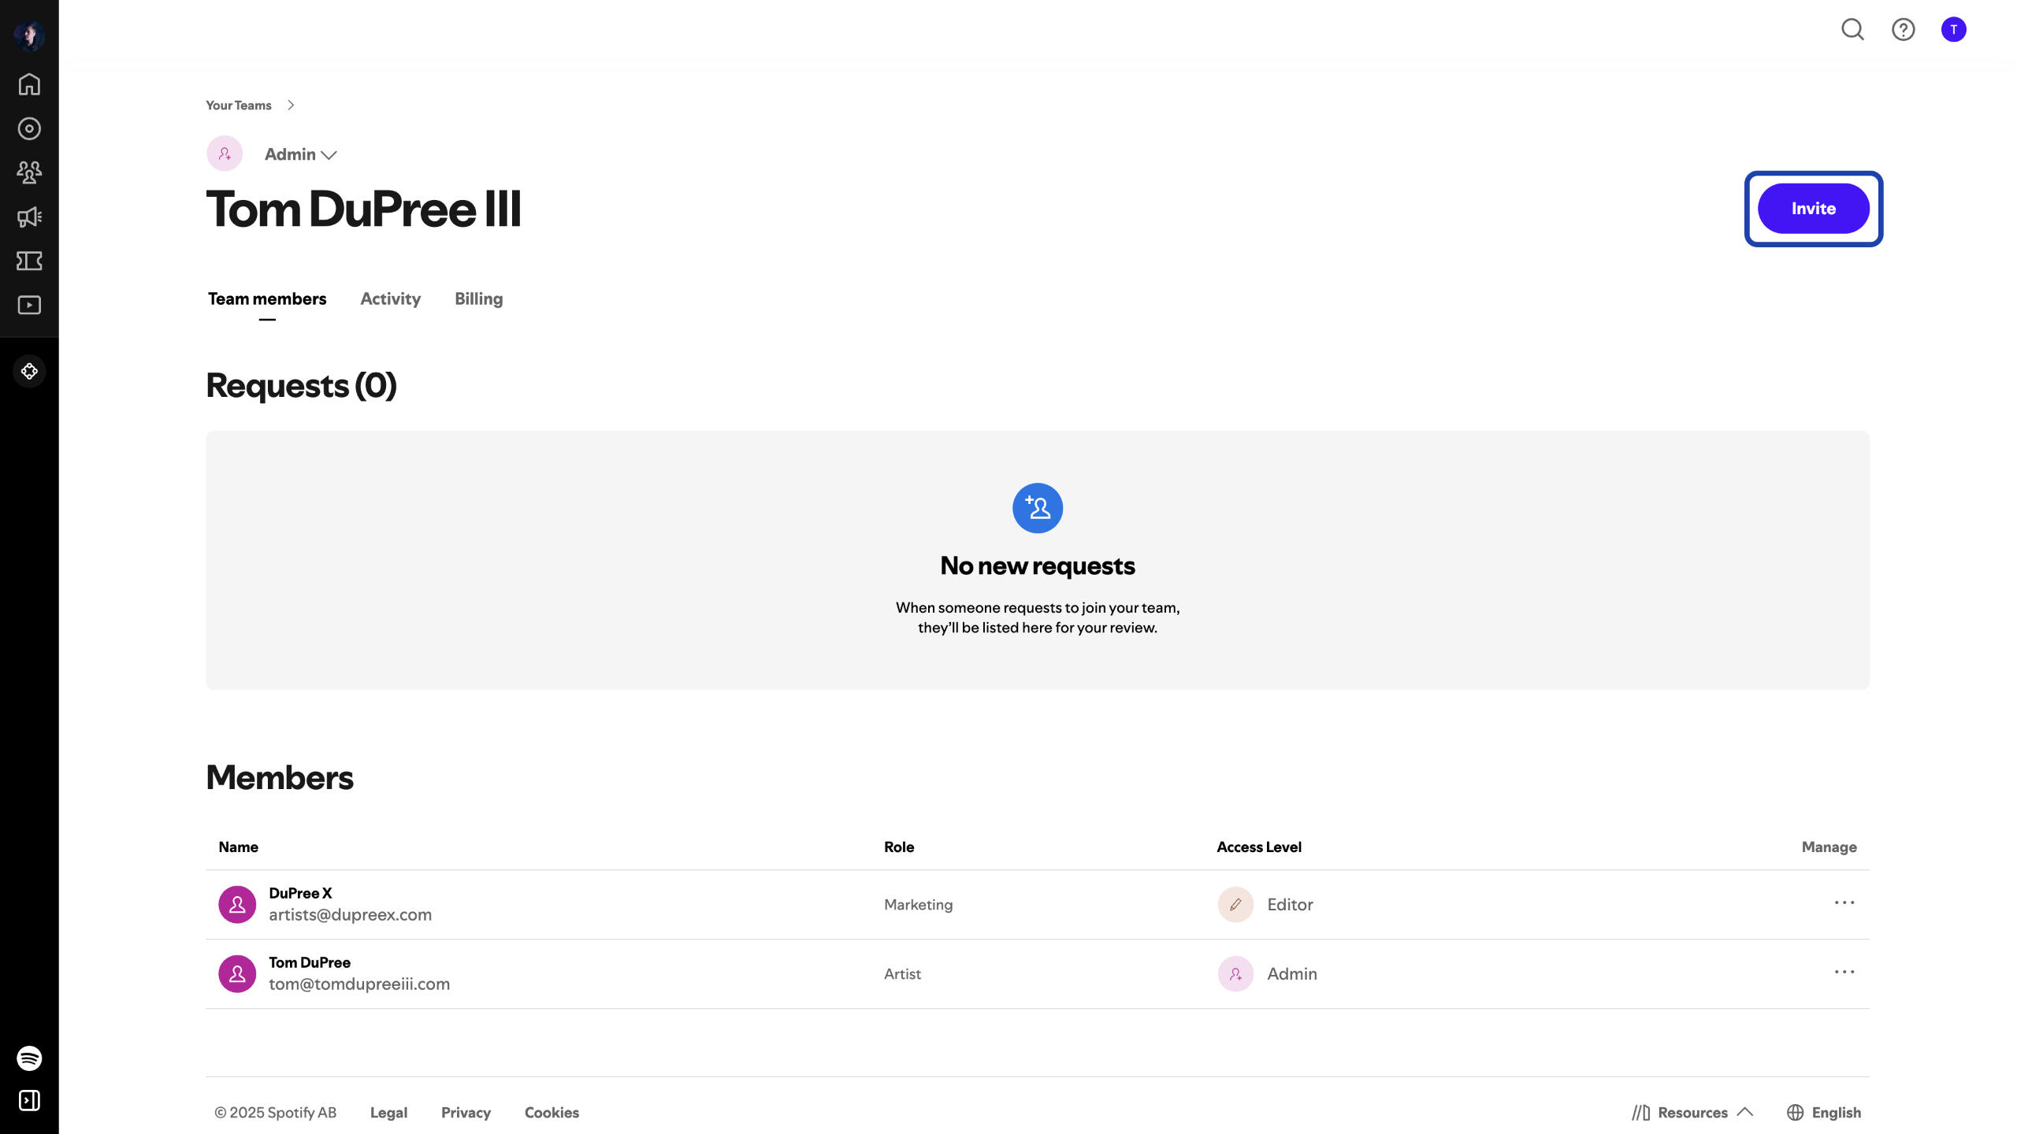Open the Video play icon in sidebar

29,305
